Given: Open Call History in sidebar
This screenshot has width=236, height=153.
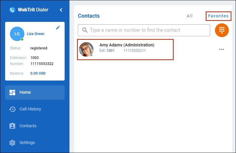Looking at the screenshot, I should pos(35,109).
